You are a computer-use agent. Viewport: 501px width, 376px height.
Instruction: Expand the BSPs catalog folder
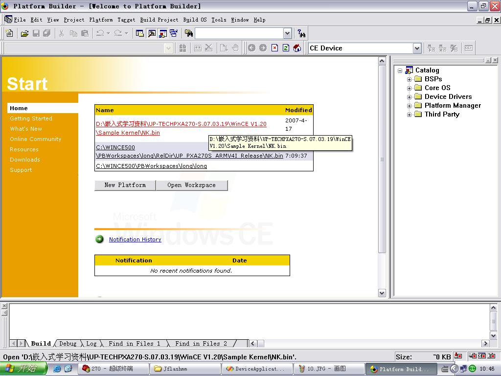point(410,79)
